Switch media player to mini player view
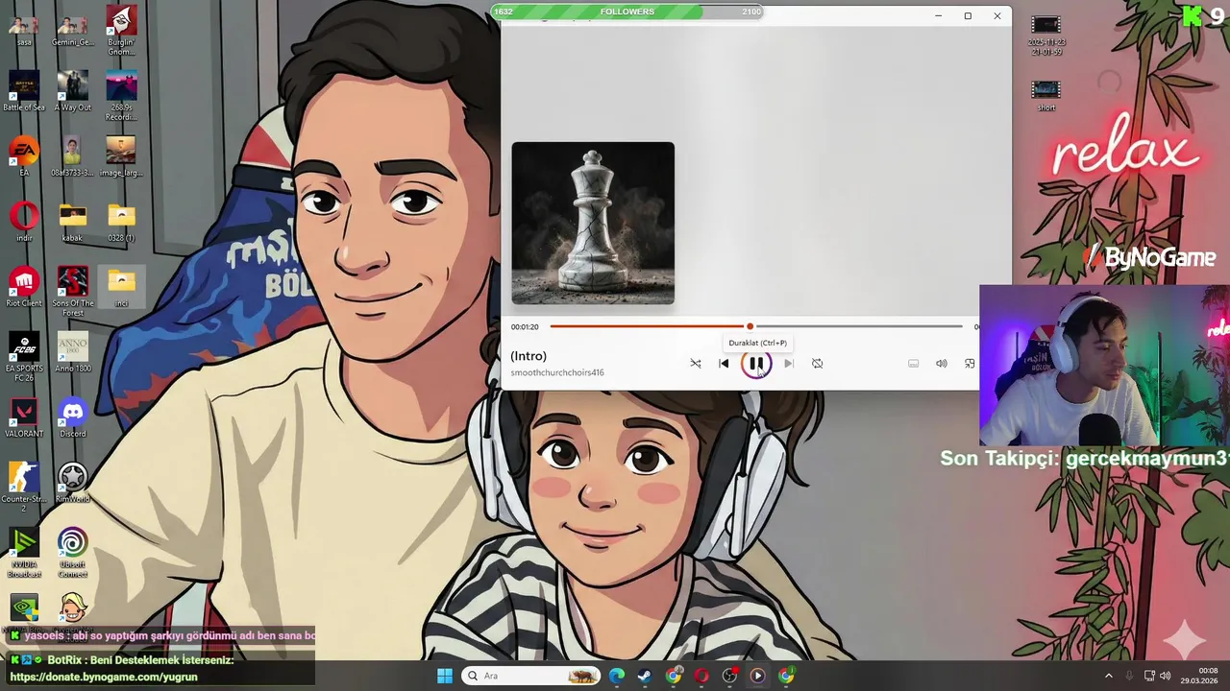Image resolution: width=1230 pixels, height=691 pixels. coord(970,364)
